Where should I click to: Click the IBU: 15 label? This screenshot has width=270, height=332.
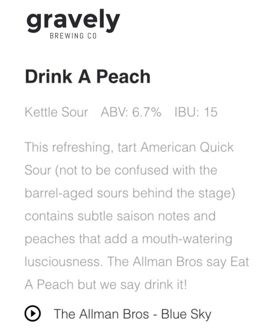coord(196,112)
